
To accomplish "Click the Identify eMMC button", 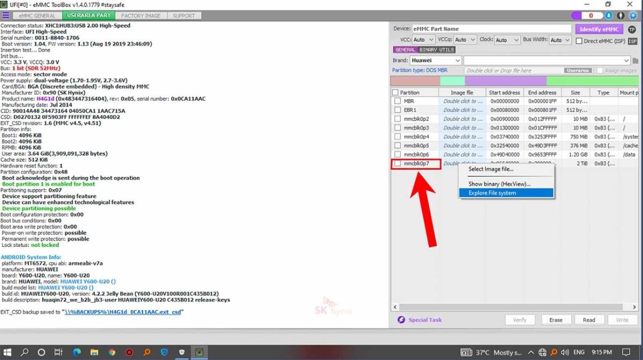I will [x=599, y=29].
